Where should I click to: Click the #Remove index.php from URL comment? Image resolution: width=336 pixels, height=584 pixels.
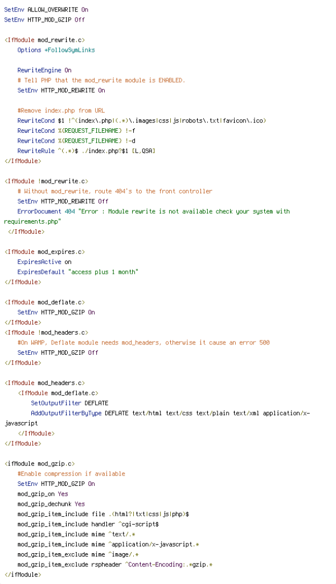(61, 111)
